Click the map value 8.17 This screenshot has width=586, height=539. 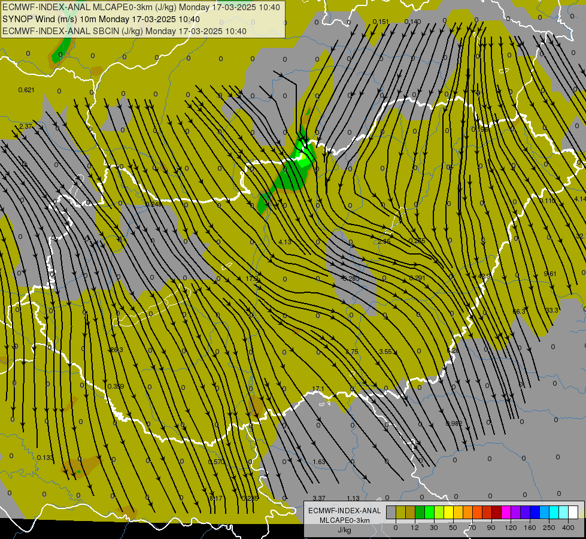(x=215, y=498)
